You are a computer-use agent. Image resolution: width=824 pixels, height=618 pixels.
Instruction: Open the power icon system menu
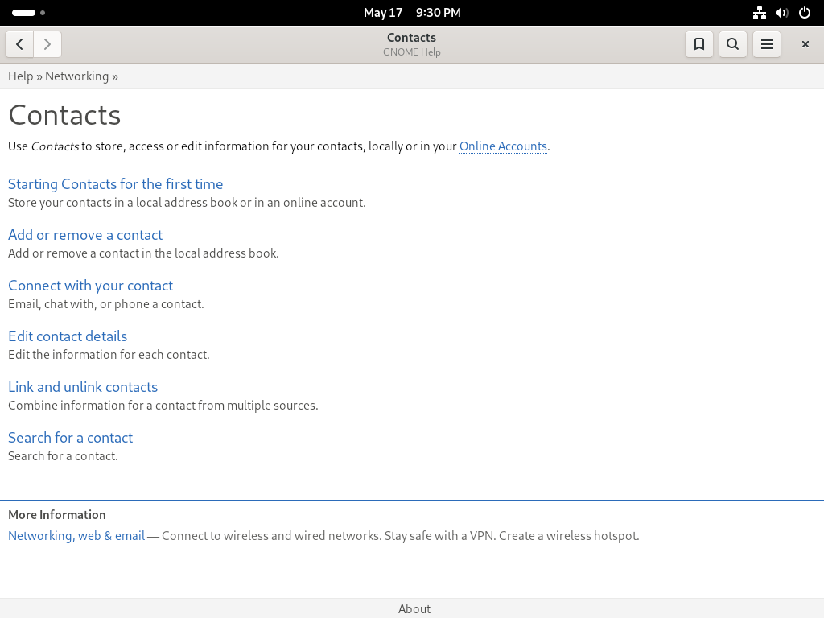click(805, 13)
